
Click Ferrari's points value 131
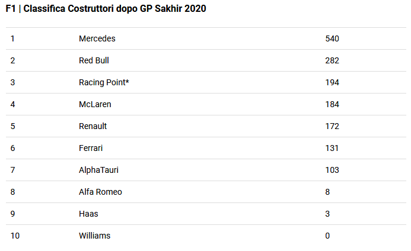pyautogui.click(x=332, y=148)
